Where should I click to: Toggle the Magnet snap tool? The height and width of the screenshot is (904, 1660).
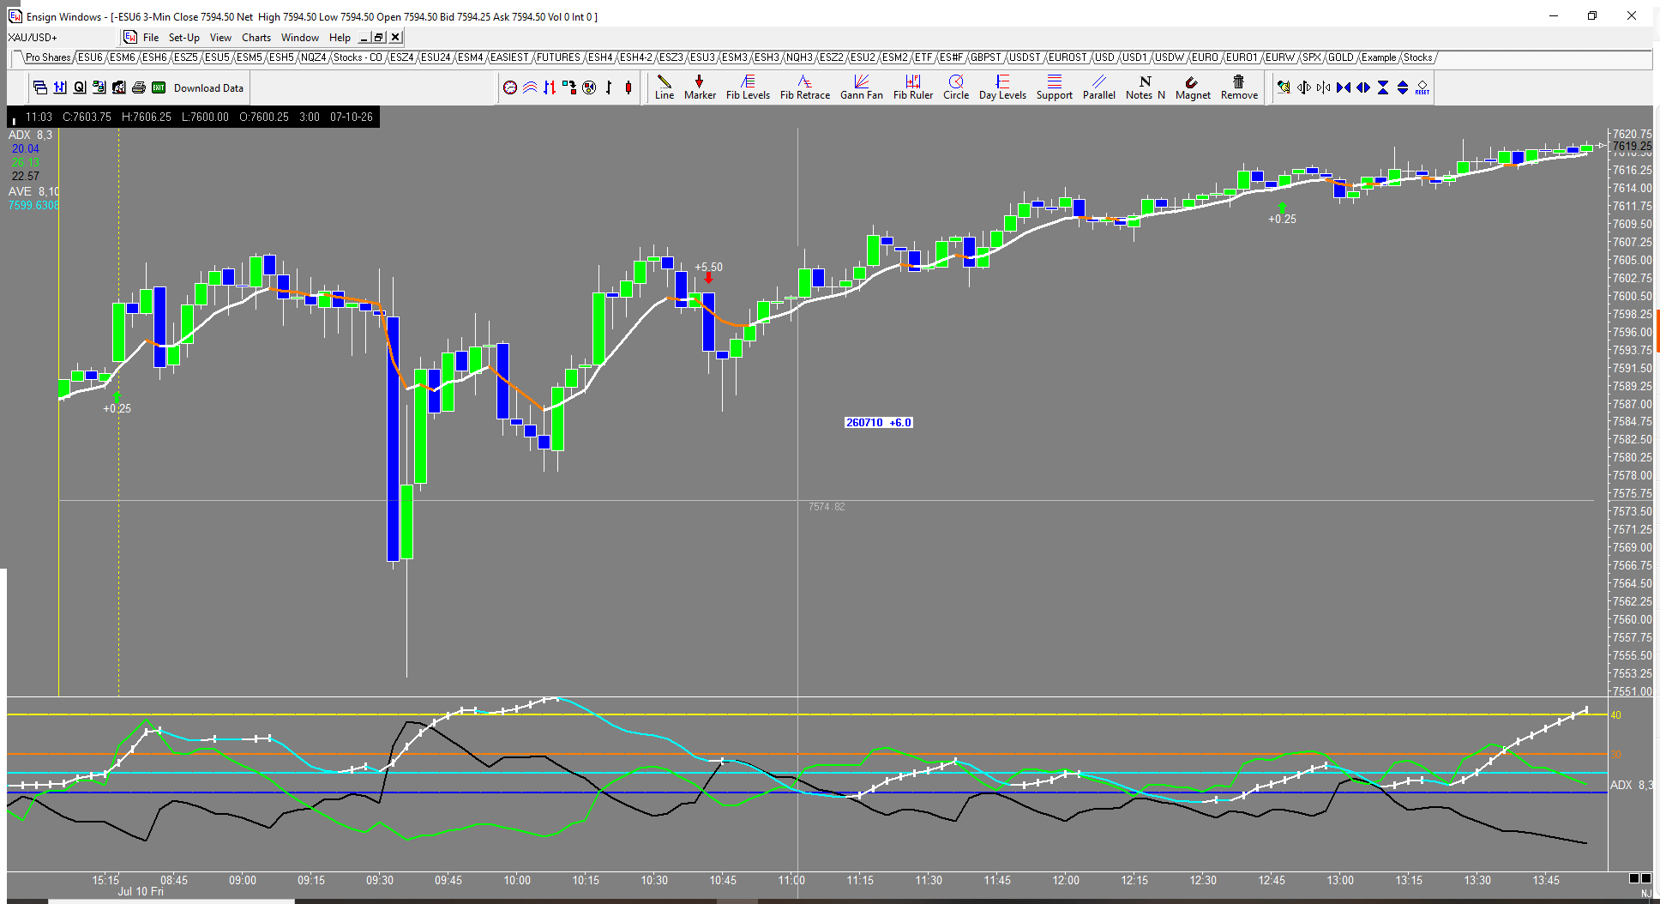[1193, 87]
